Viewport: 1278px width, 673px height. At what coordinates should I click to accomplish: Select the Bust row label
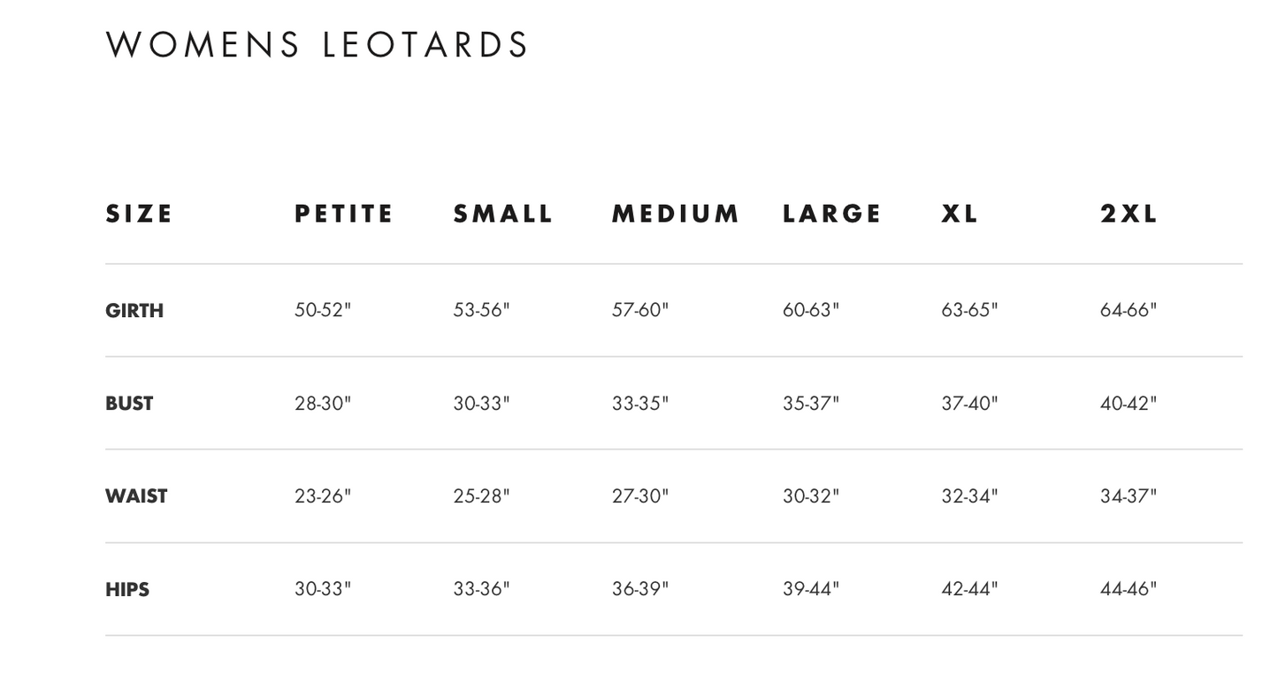click(129, 404)
